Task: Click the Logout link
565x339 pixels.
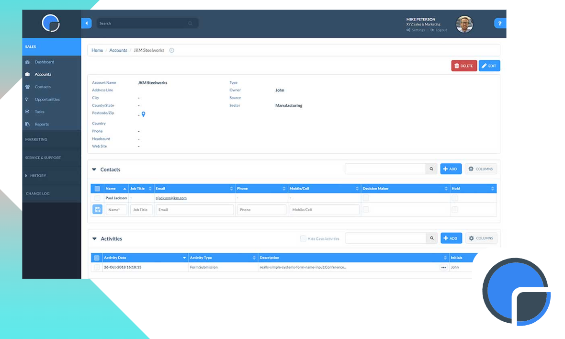Action: point(439,30)
